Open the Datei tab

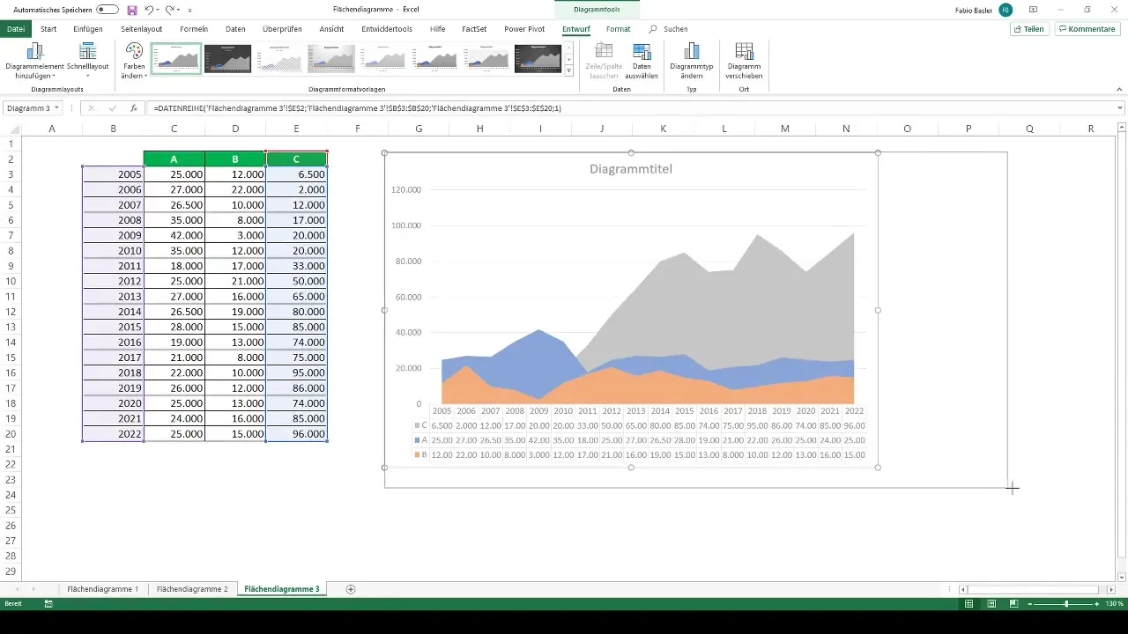click(x=16, y=29)
